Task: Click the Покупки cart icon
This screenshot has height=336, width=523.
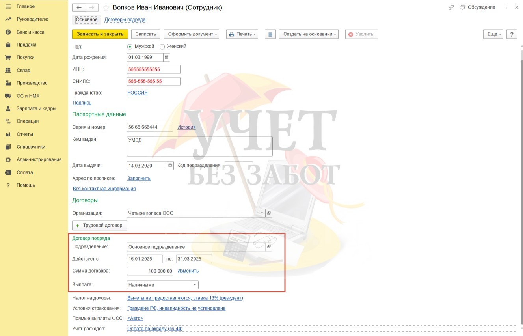Action: tap(8, 57)
